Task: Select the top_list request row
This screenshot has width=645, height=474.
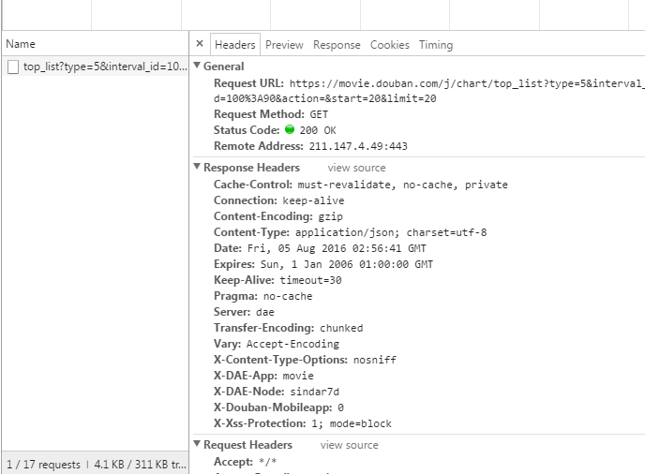Action: coord(103,67)
